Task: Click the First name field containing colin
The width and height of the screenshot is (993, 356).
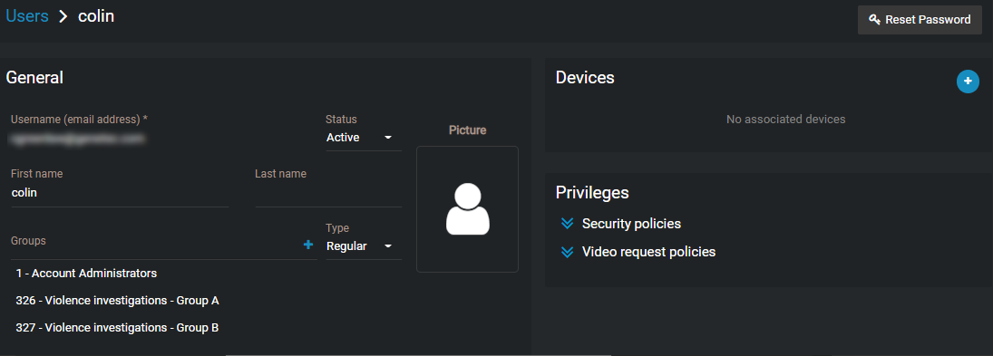Action: tap(120, 194)
